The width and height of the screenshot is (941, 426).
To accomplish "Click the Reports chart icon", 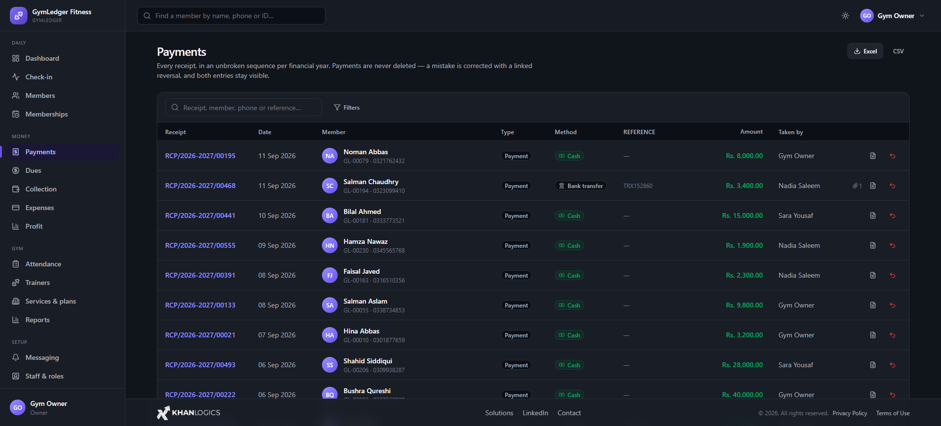I will [16, 320].
